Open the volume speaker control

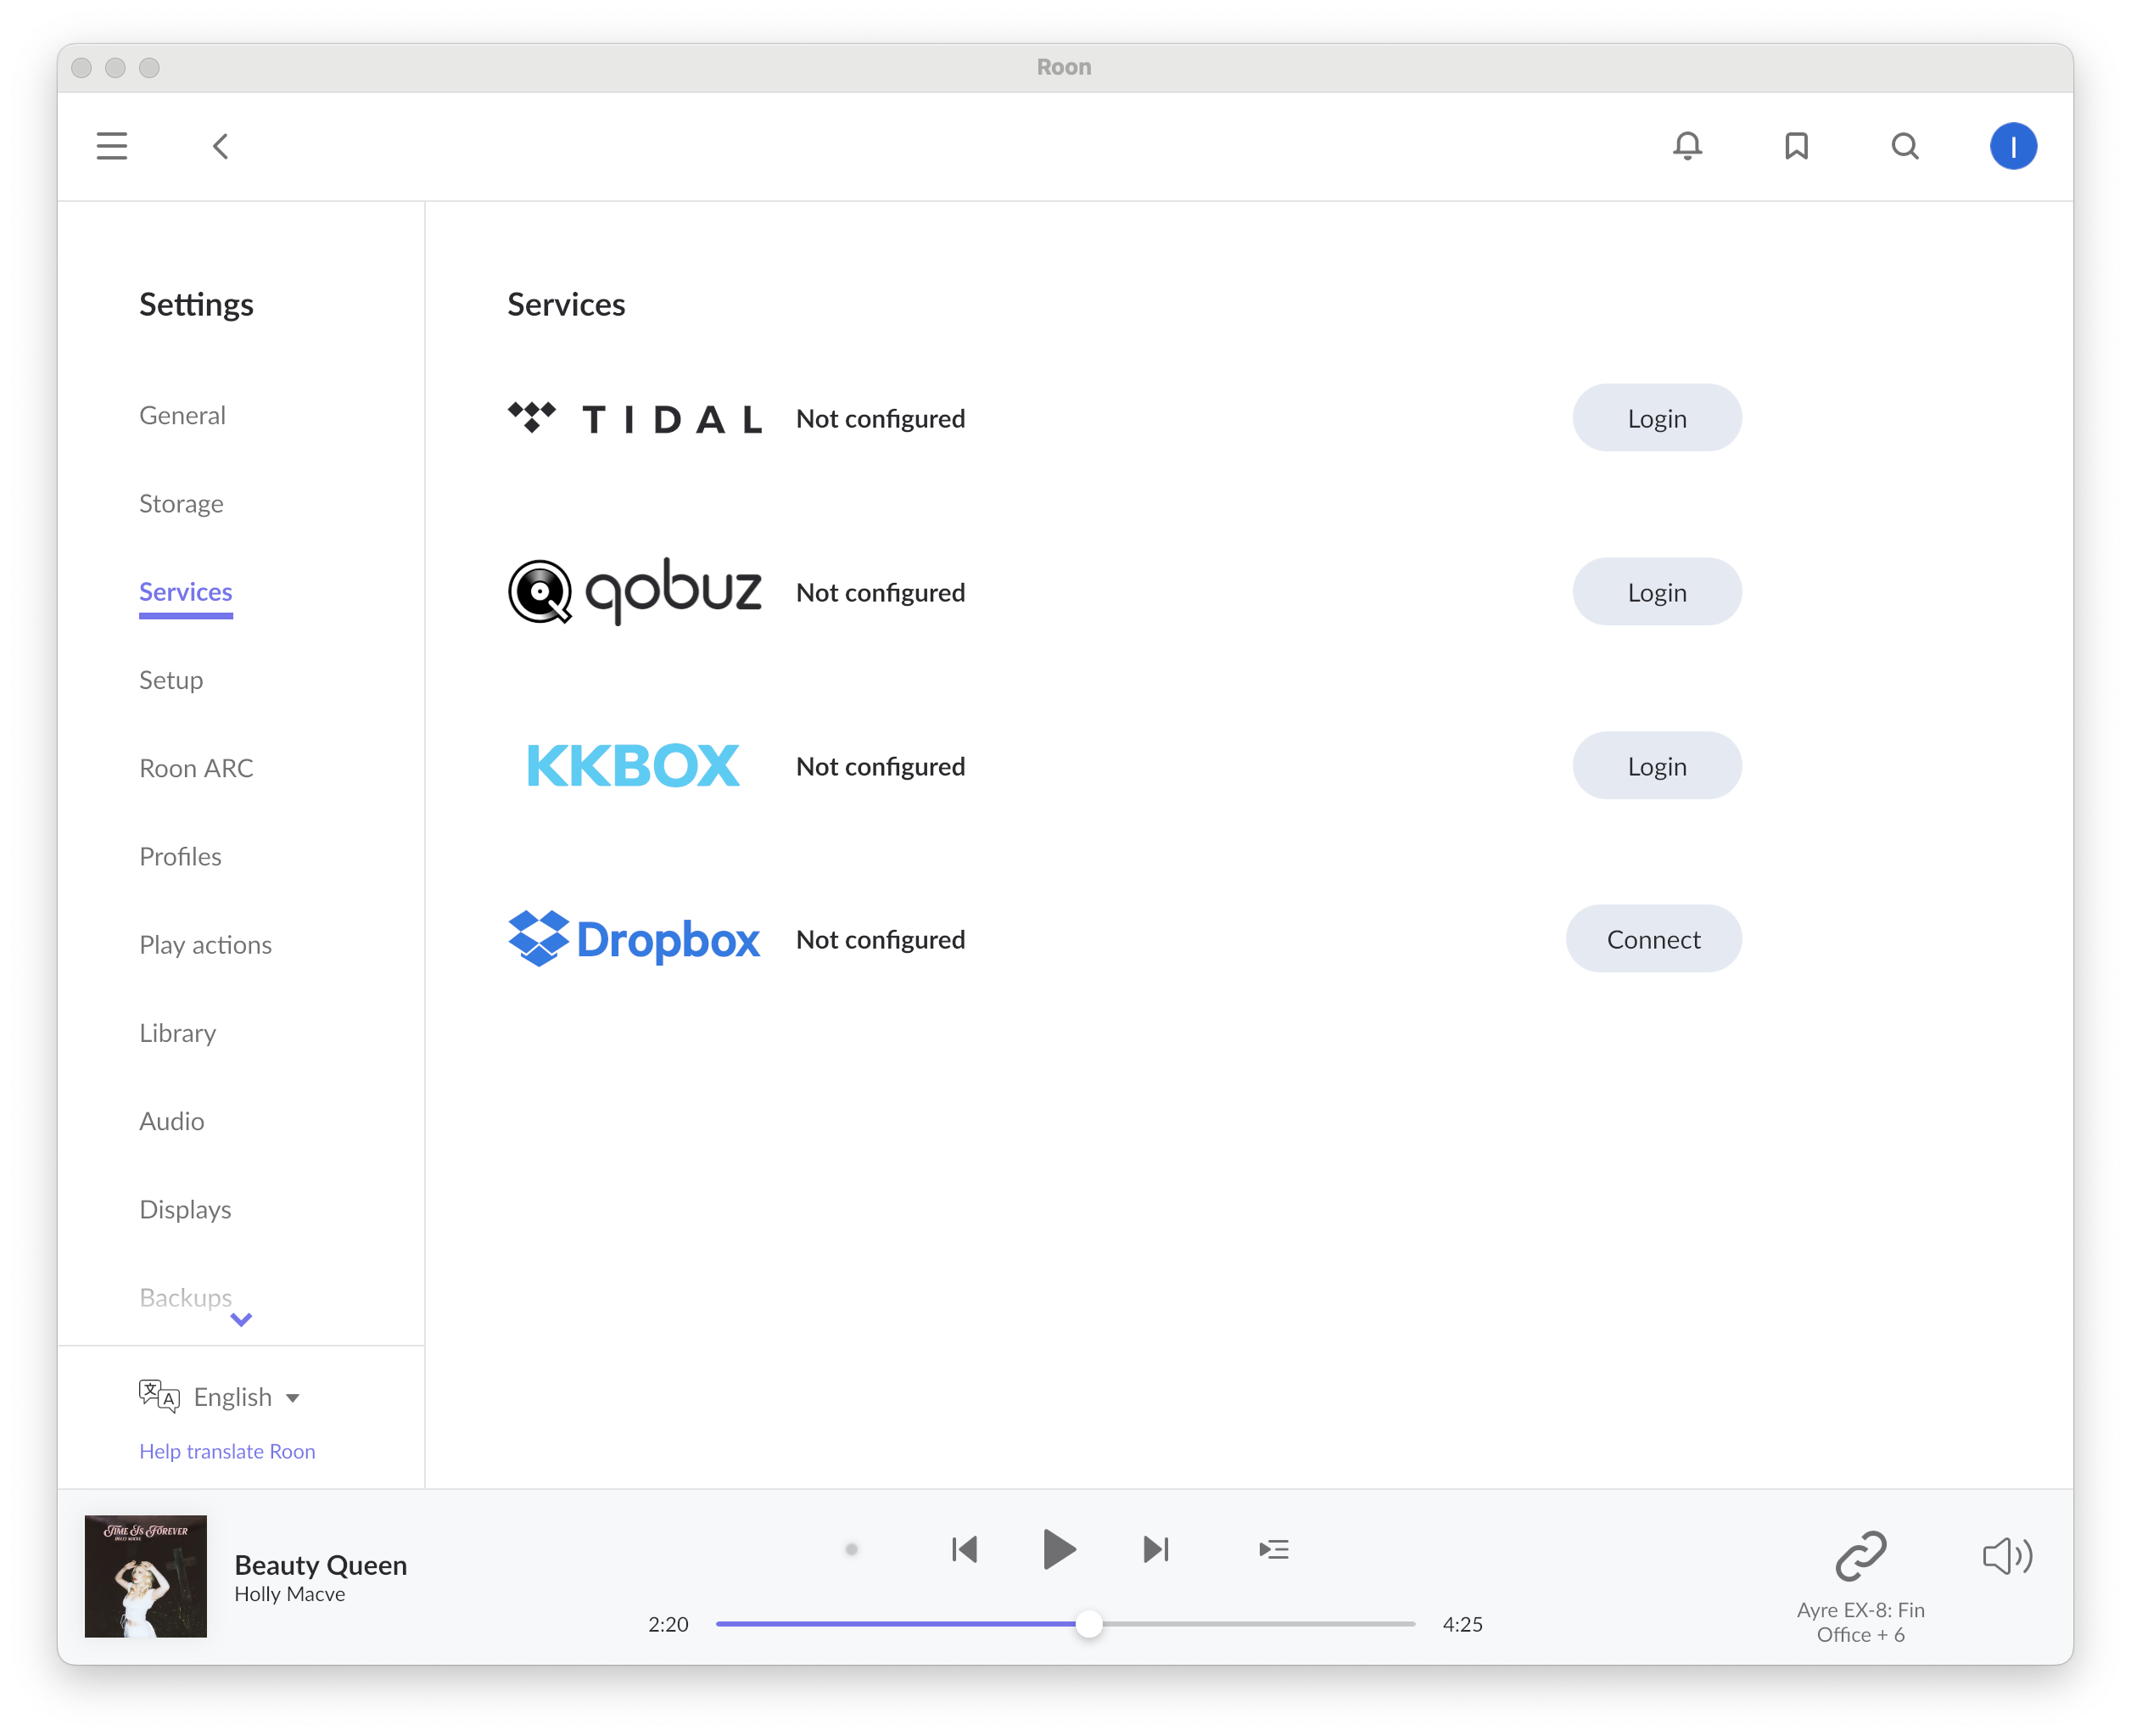click(x=2006, y=1556)
